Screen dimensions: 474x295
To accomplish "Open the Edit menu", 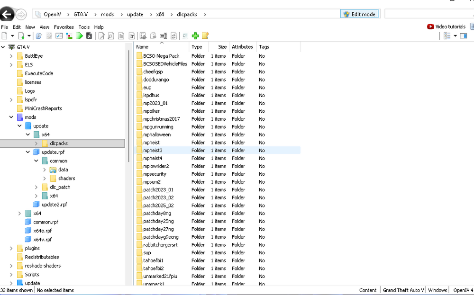I will 17,27.
